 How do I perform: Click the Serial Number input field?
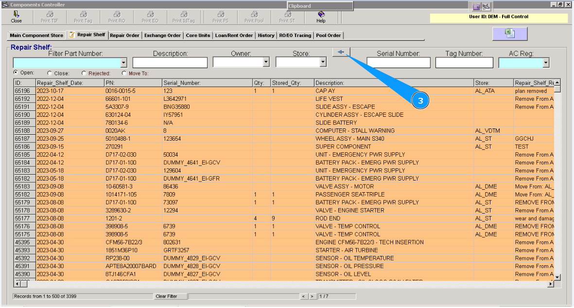(x=398, y=63)
